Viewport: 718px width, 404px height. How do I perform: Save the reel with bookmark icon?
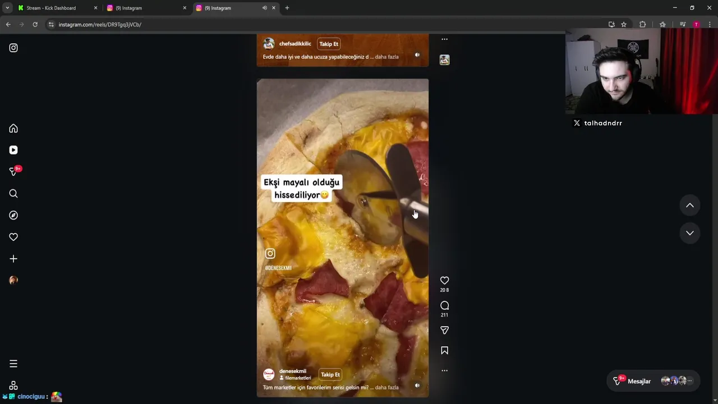click(444, 351)
